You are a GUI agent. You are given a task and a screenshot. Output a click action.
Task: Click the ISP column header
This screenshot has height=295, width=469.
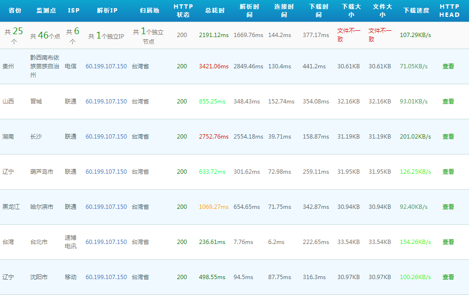[x=74, y=11]
